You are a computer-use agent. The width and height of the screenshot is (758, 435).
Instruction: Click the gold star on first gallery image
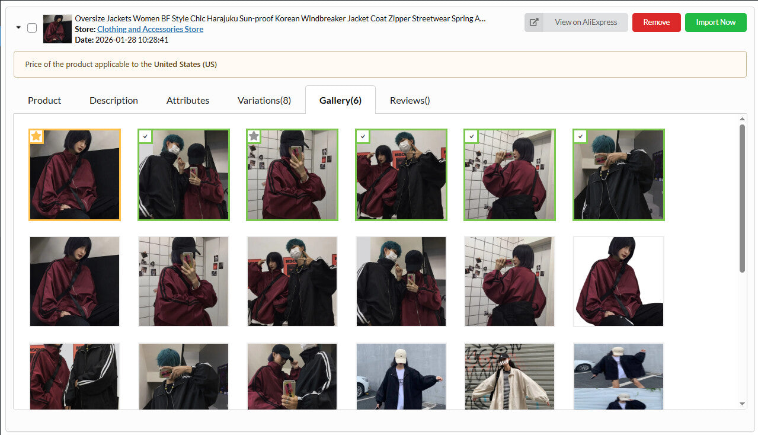[36, 137]
